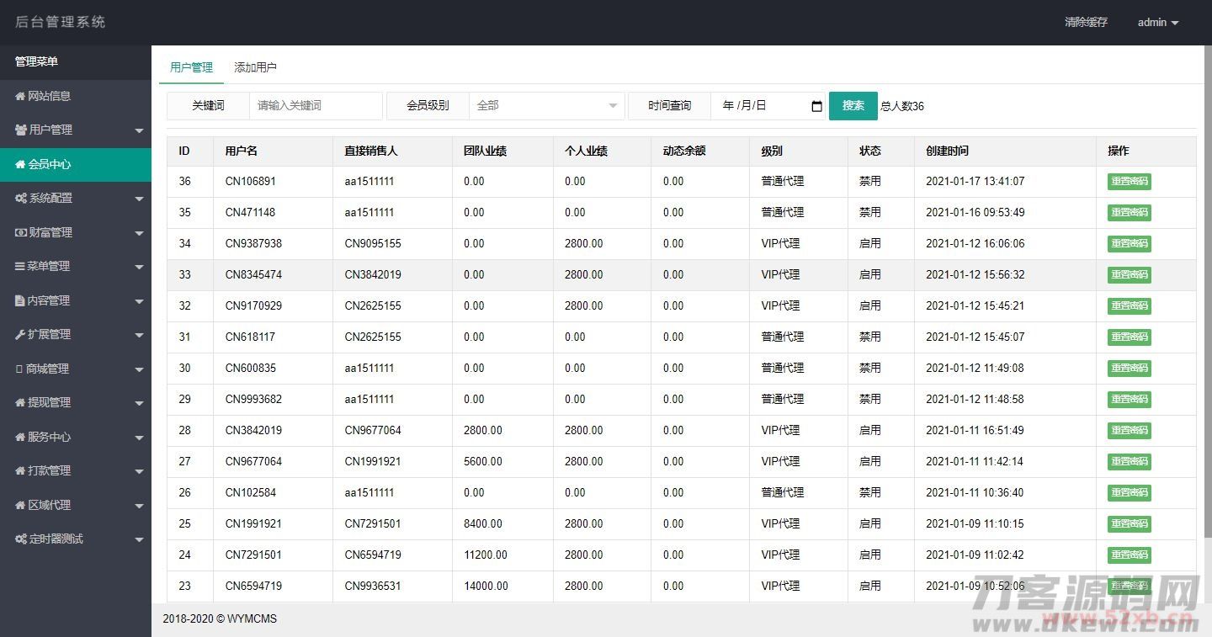Click the 请输入关键词 input field
The width and height of the screenshot is (1212, 637).
[x=316, y=106]
